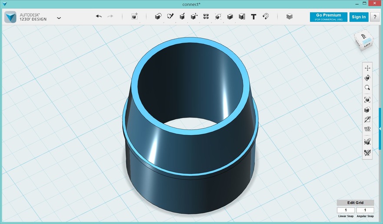Open the Modify tool
The height and width of the screenshot is (224, 383).
pyautogui.click(x=194, y=17)
